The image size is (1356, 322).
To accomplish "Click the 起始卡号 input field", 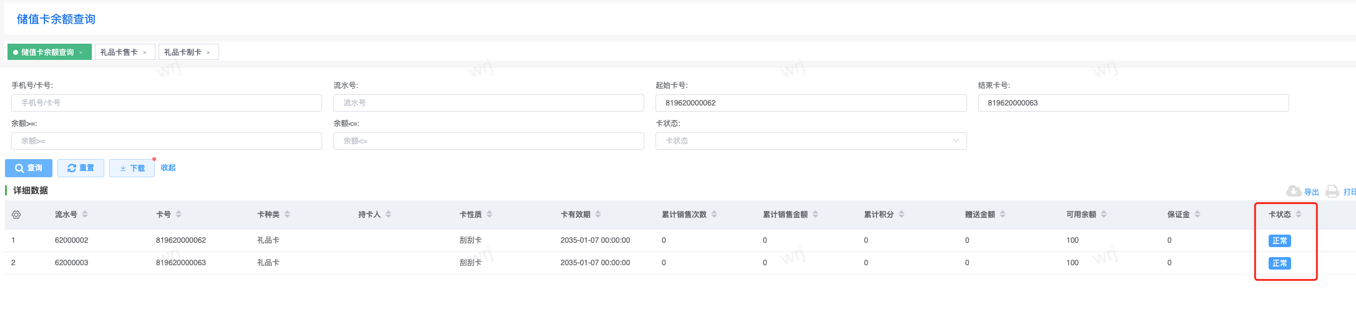I will [810, 103].
